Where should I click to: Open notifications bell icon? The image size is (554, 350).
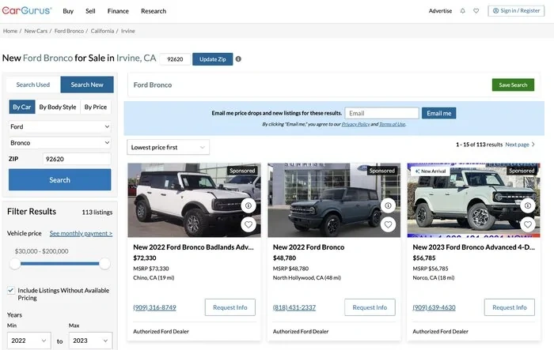click(462, 11)
